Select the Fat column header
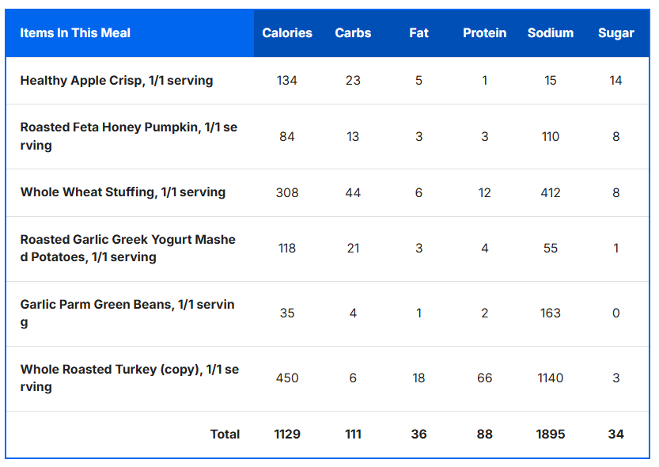Image resolution: width=659 pixels, height=467 pixels. coord(419,33)
